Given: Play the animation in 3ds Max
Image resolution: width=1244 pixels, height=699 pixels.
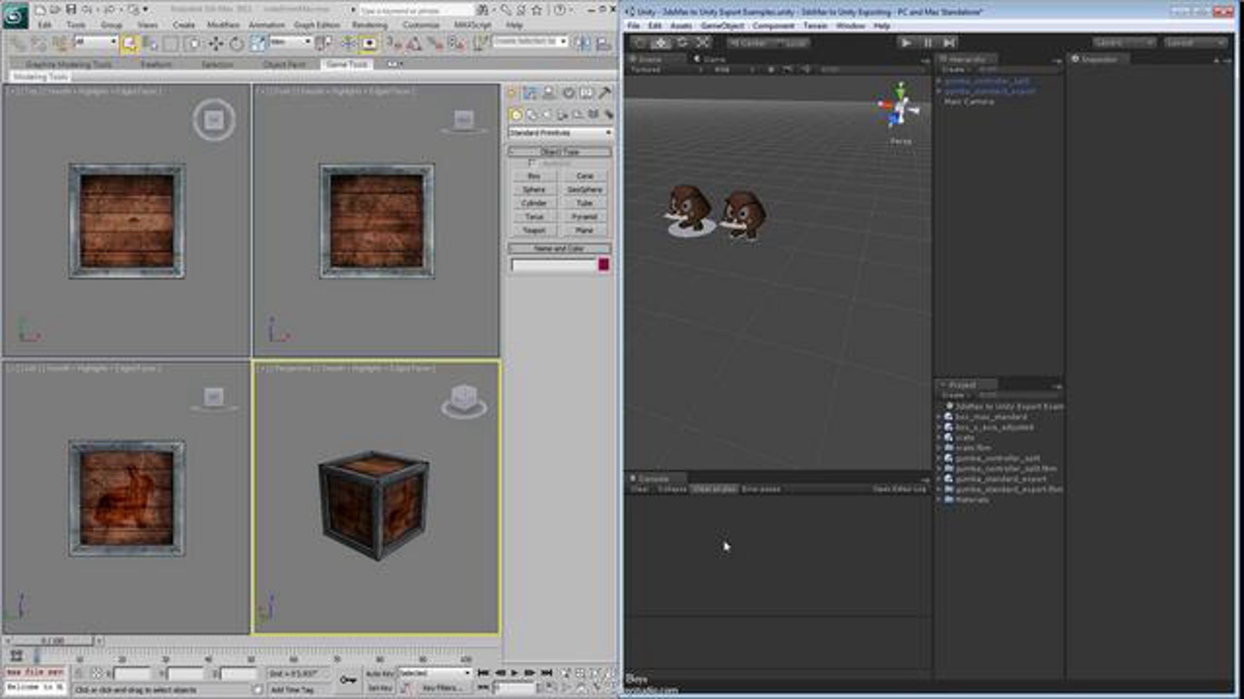Looking at the screenshot, I should click(514, 673).
